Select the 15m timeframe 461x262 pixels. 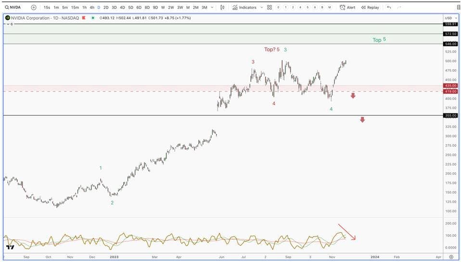tap(75, 7)
